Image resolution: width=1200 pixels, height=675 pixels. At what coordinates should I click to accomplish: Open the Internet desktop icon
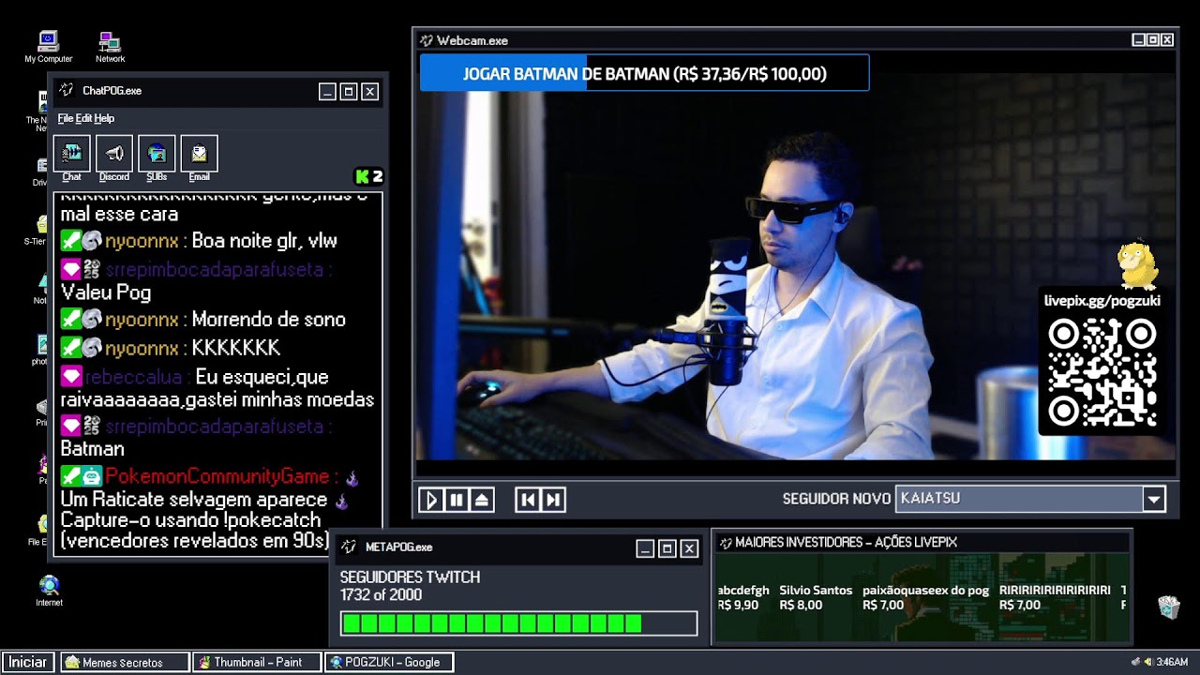49,592
